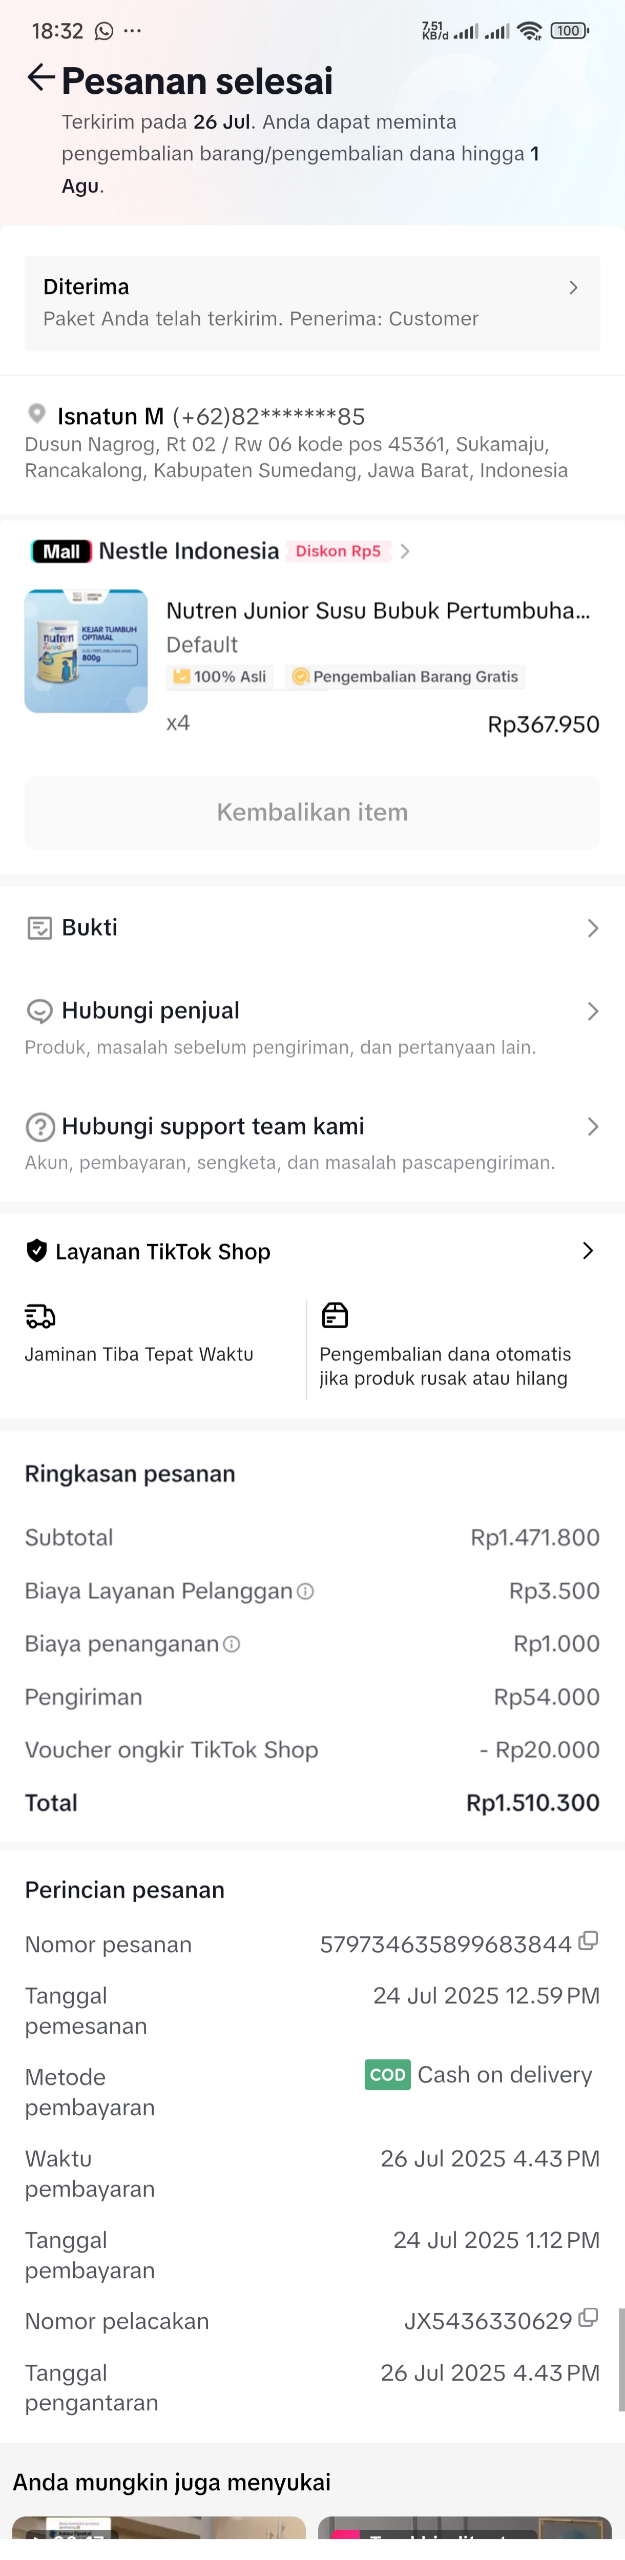This screenshot has height=2560, width=625.
Task: Tap info icon beside Biaya penanganan
Action: (232, 1644)
